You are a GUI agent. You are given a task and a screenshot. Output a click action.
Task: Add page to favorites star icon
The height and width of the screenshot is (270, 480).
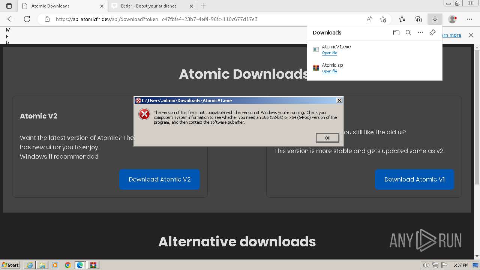(x=383, y=19)
